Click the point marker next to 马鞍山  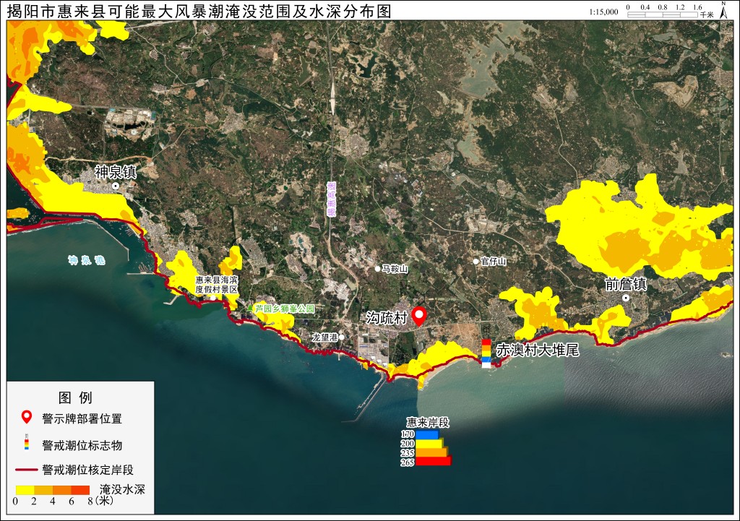(377, 269)
